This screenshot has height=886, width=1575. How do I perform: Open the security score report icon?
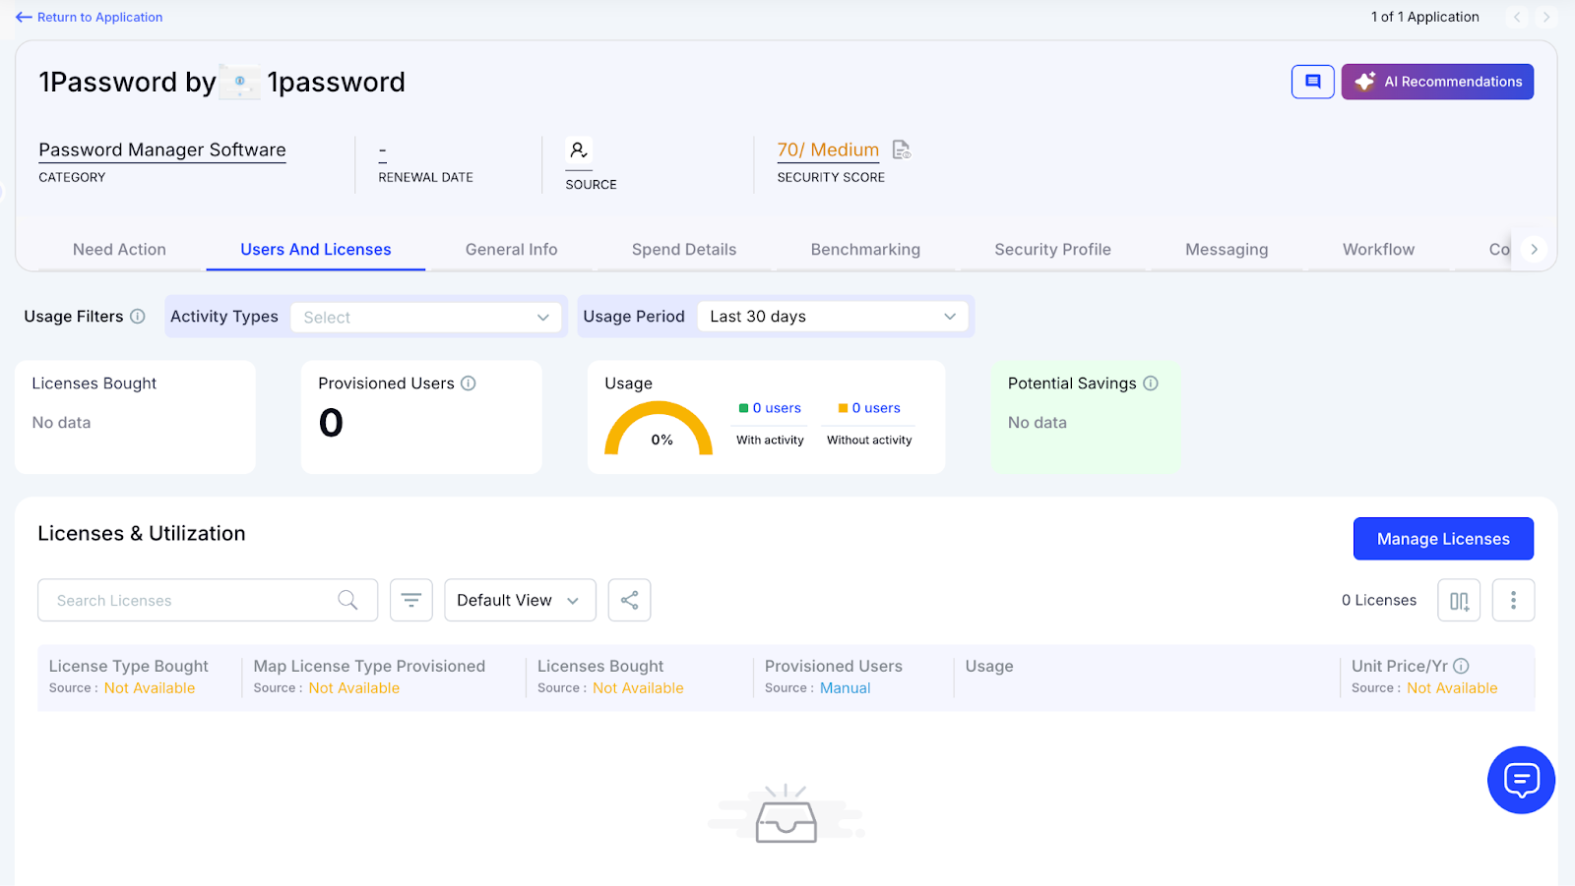coord(901,149)
